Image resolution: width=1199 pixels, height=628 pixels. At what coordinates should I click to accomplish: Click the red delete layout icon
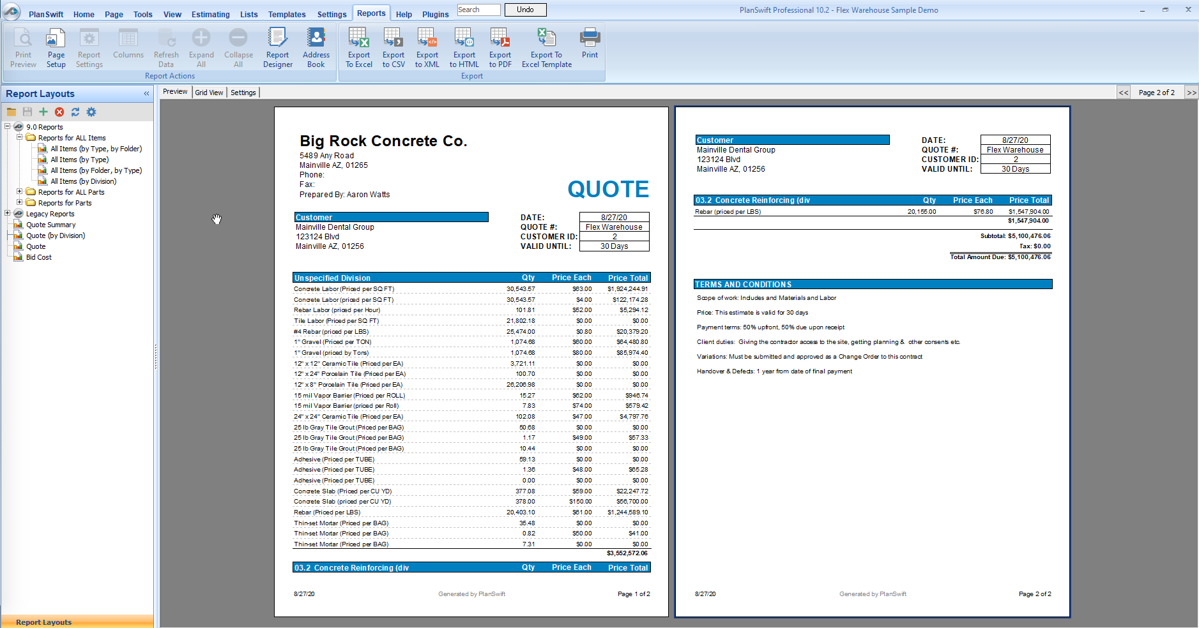pos(59,112)
